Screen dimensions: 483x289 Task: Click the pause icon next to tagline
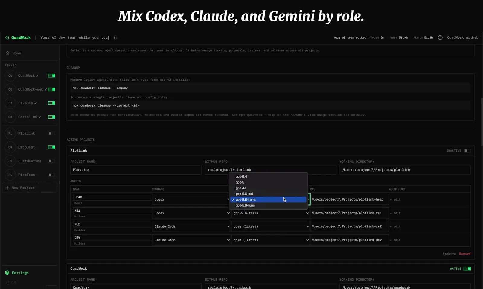[115, 38]
